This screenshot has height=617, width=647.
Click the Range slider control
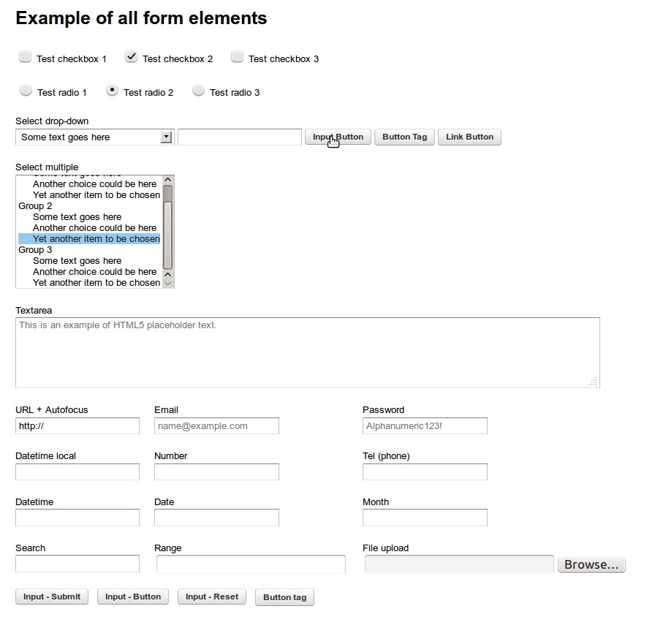coord(251,564)
